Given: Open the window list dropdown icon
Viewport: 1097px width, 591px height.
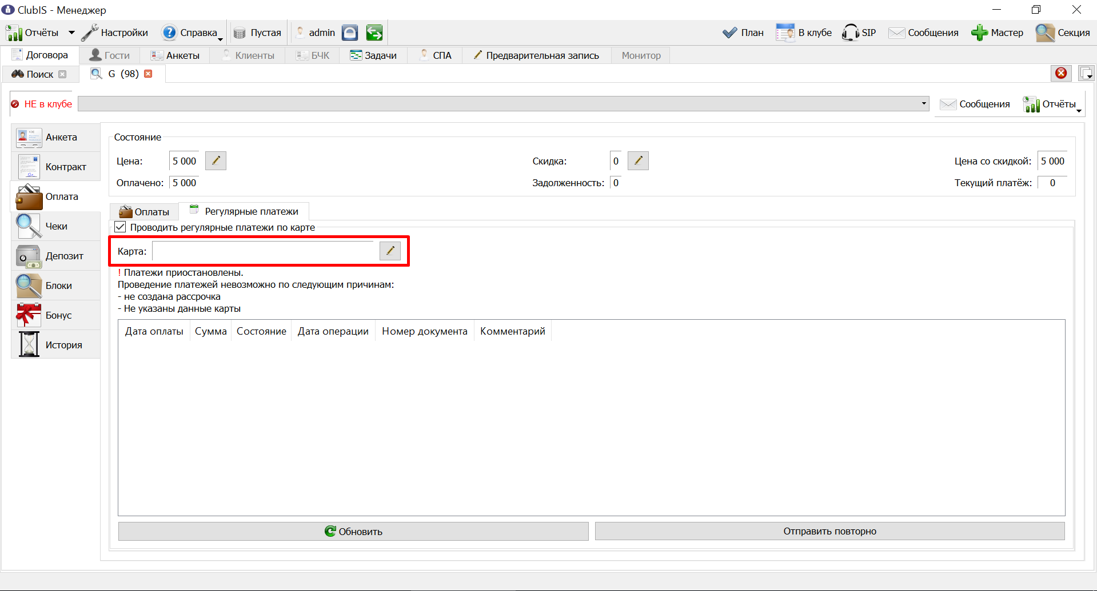Looking at the screenshot, I should pyautogui.click(x=1086, y=73).
